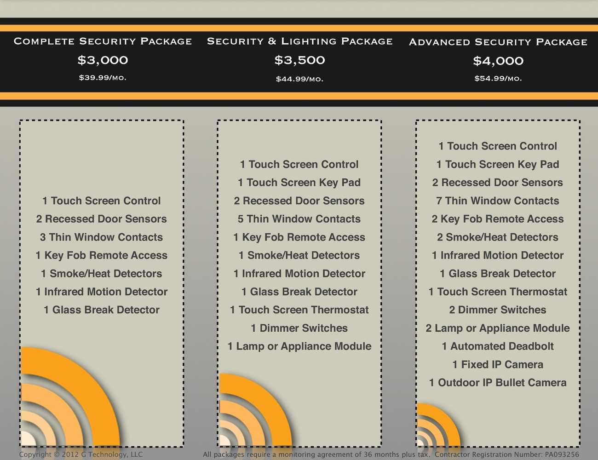Click the $44.99/mo. monthly rate
The image size is (598, 460).
click(x=300, y=79)
